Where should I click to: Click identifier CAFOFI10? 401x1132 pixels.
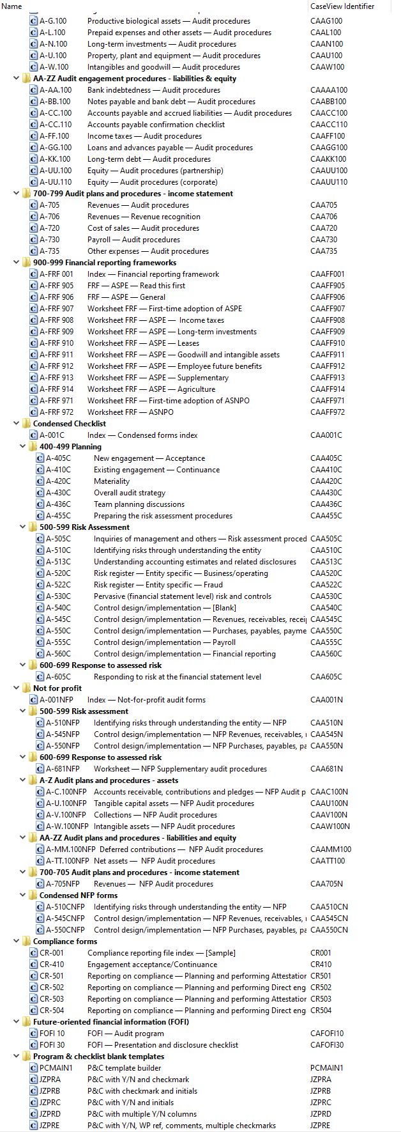[327, 1034]
